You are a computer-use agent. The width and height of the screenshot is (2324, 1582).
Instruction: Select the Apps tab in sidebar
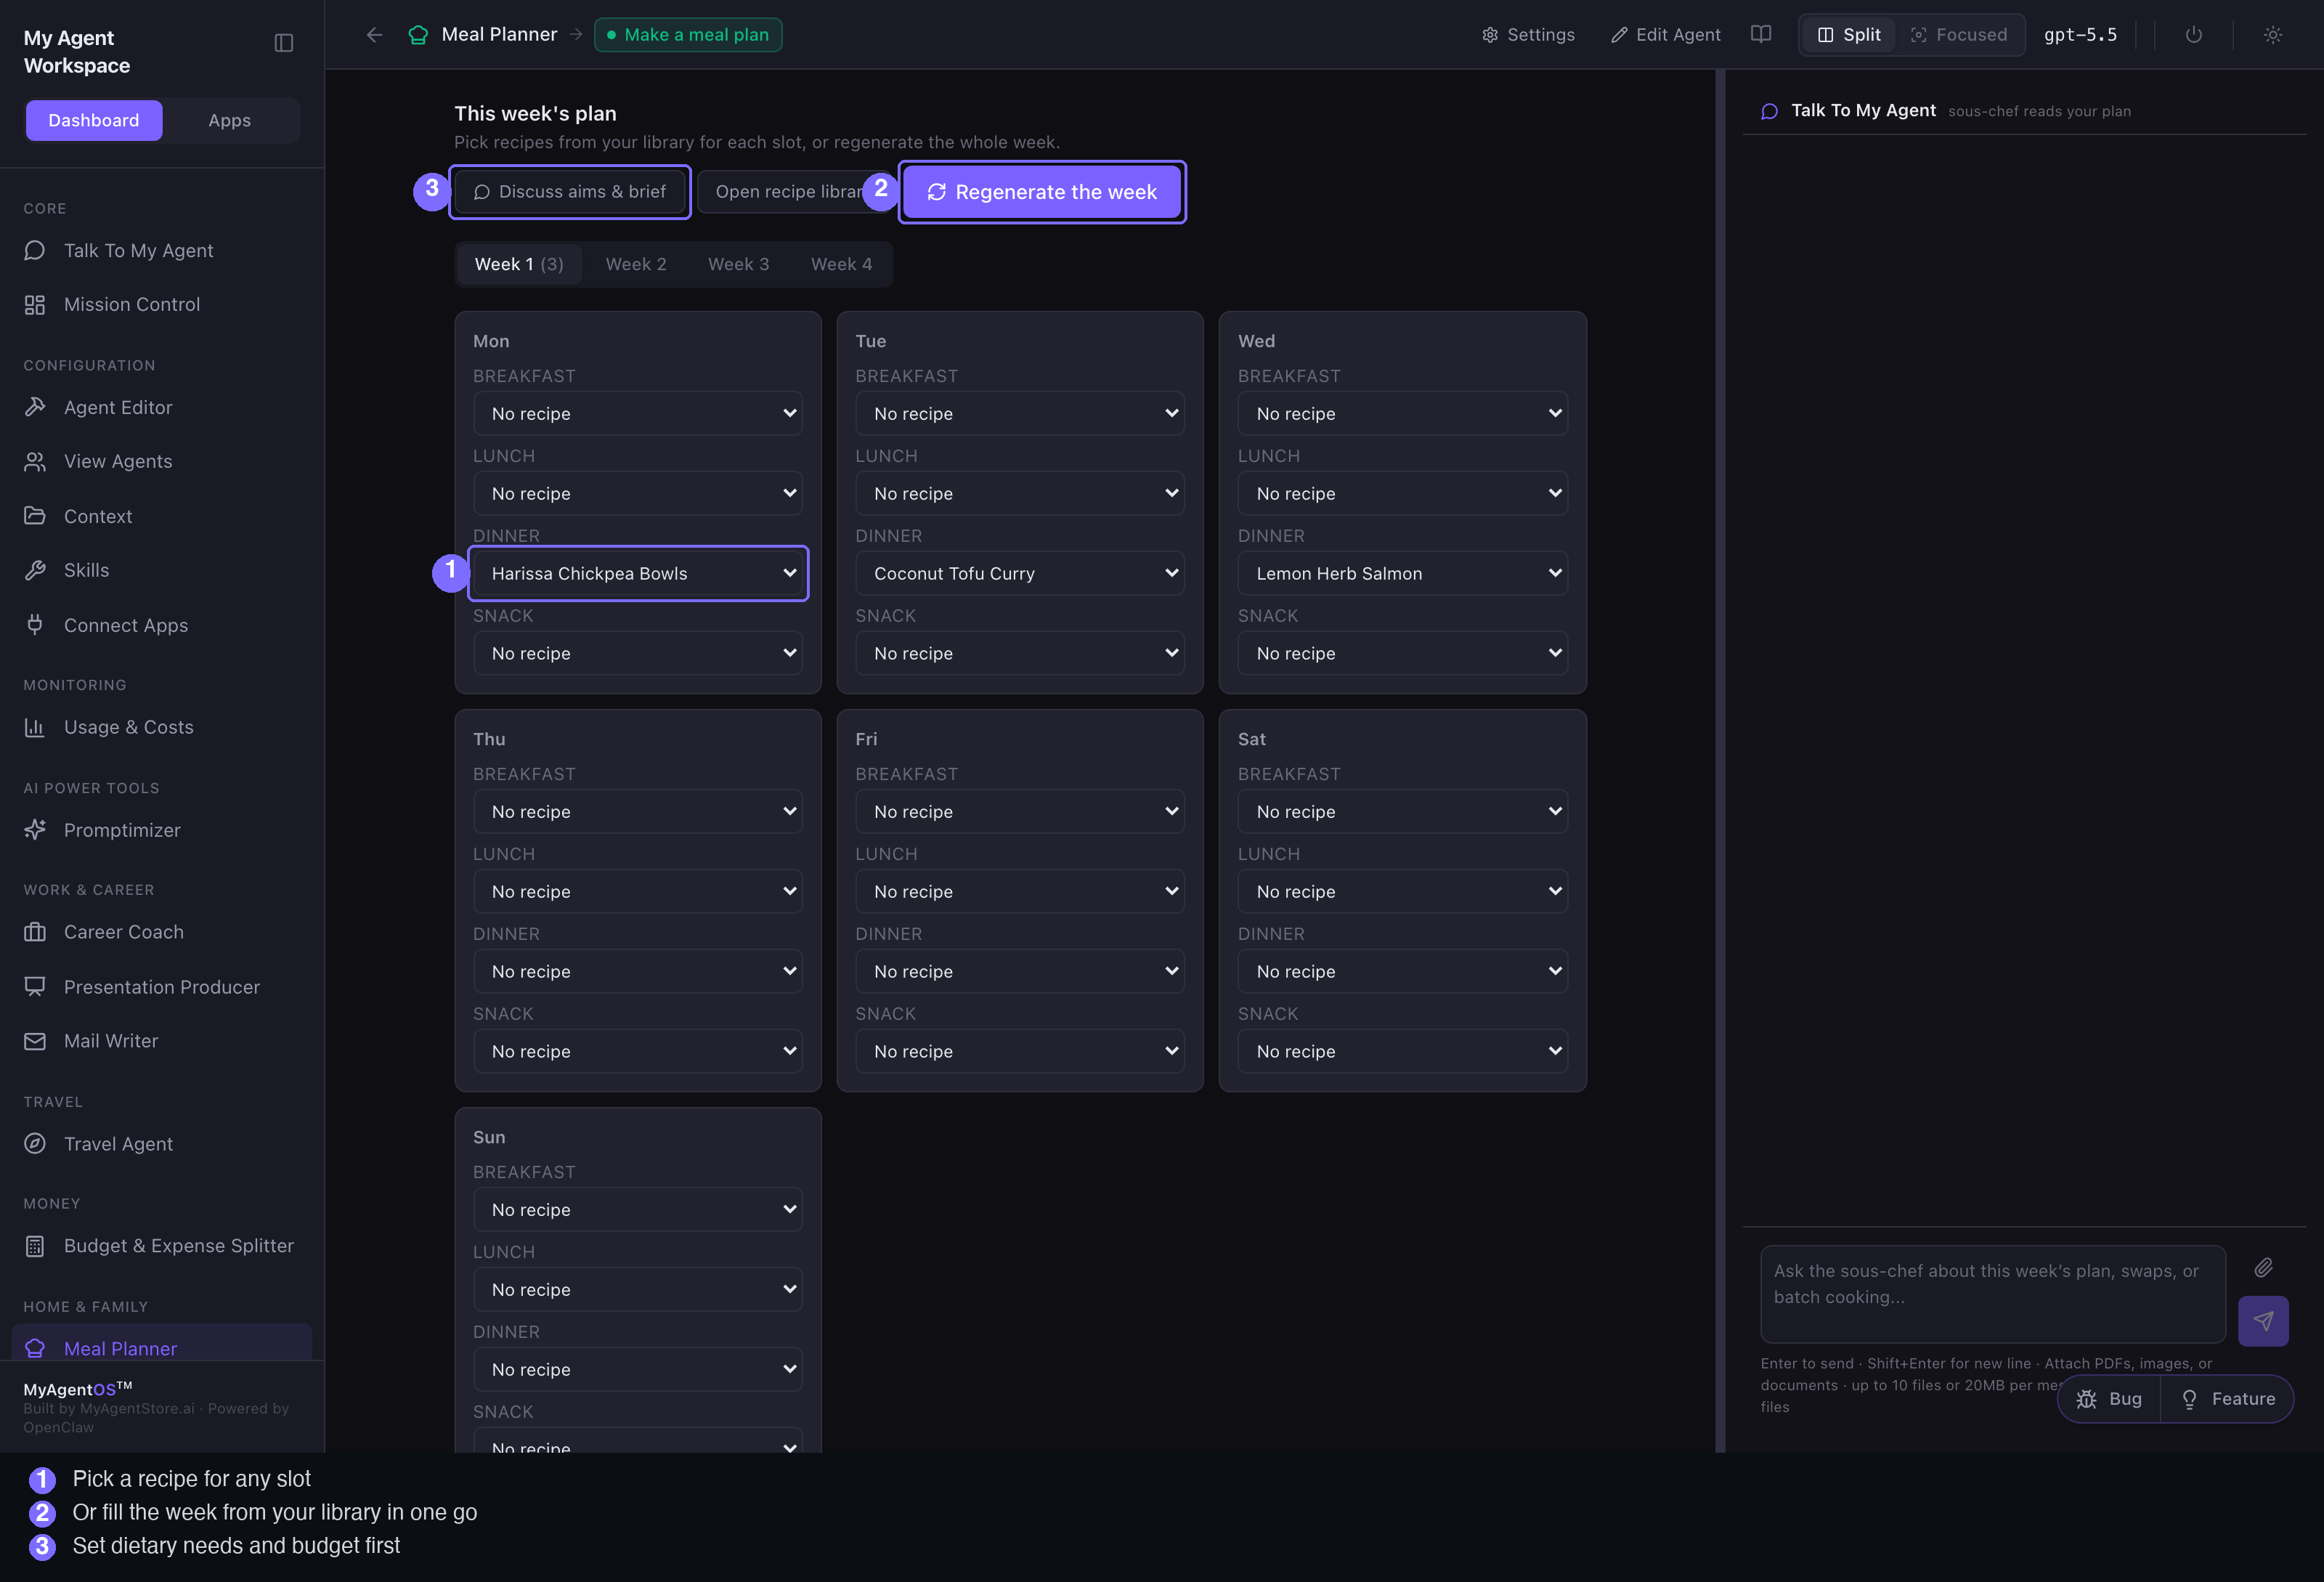tap(230, 120)
